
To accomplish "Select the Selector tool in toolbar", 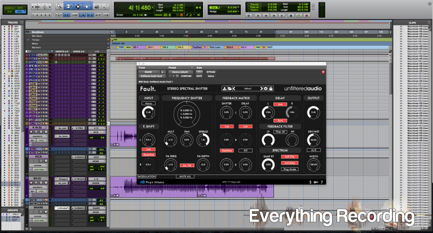I will tap(78, 6).
